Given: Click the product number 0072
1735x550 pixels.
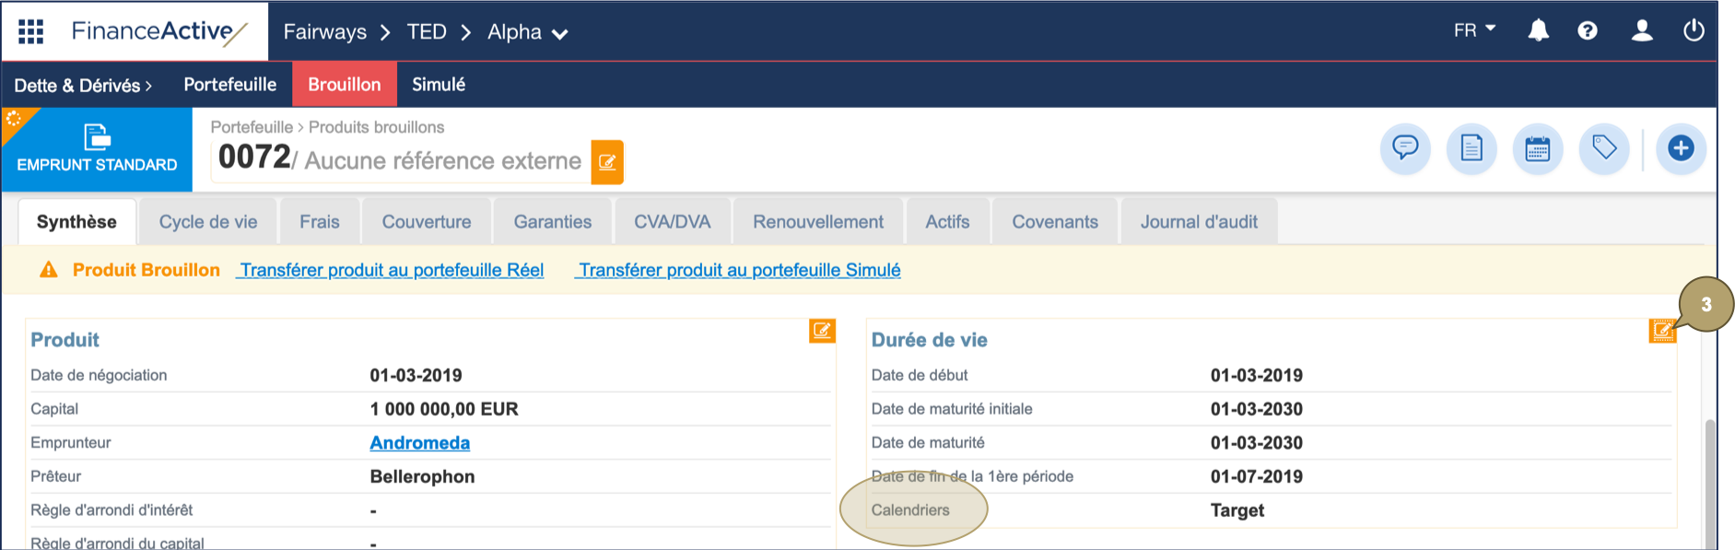Looking at the screenshot, I should (254, 158).
